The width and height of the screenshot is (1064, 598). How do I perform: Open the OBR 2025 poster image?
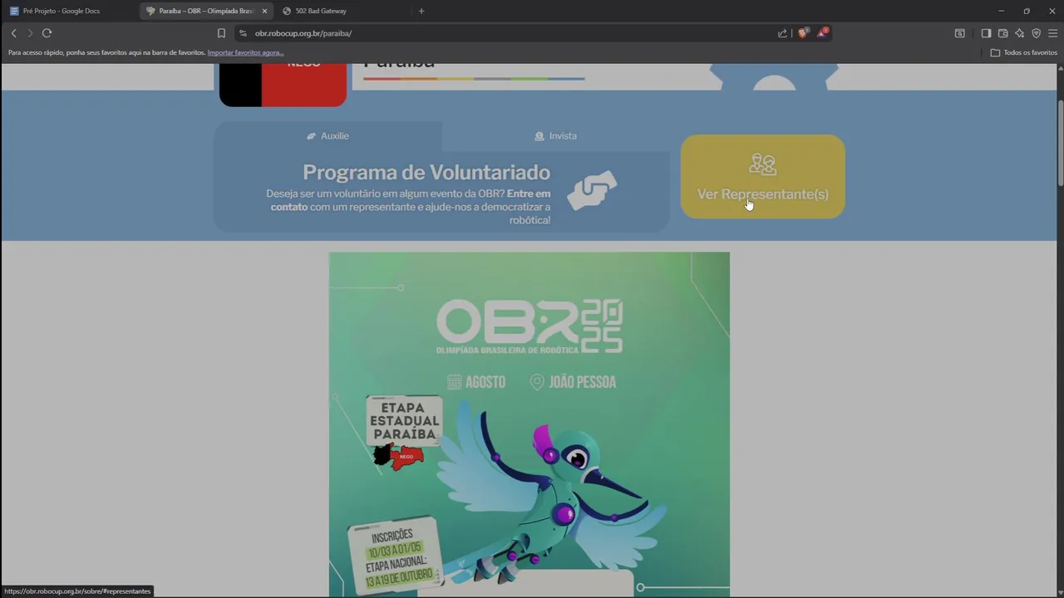(x=530, y=424)
